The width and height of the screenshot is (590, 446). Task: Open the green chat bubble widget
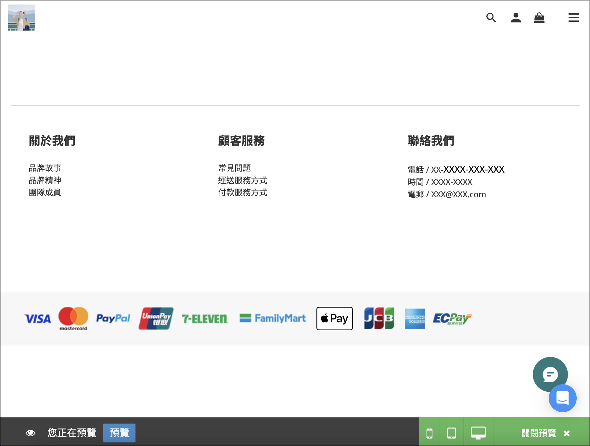(550, 374)
